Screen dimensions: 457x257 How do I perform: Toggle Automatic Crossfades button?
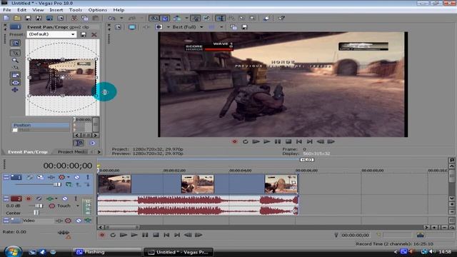click(165, 18)
